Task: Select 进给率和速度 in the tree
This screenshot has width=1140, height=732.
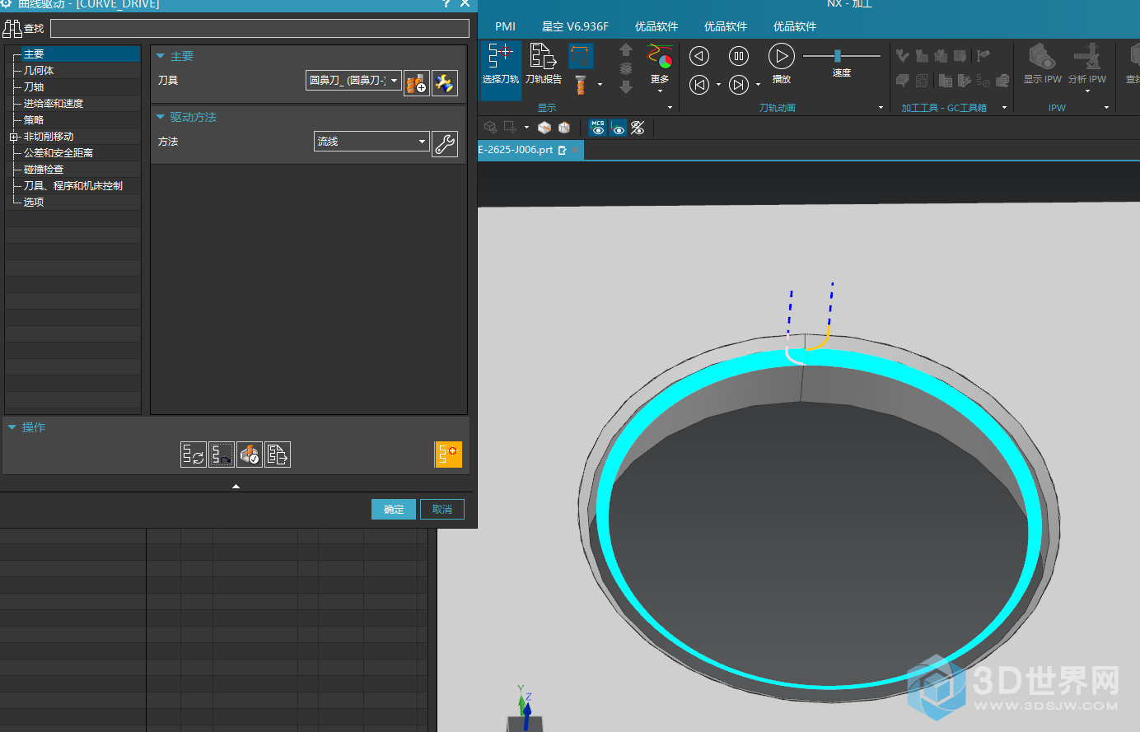Action: 54,104
